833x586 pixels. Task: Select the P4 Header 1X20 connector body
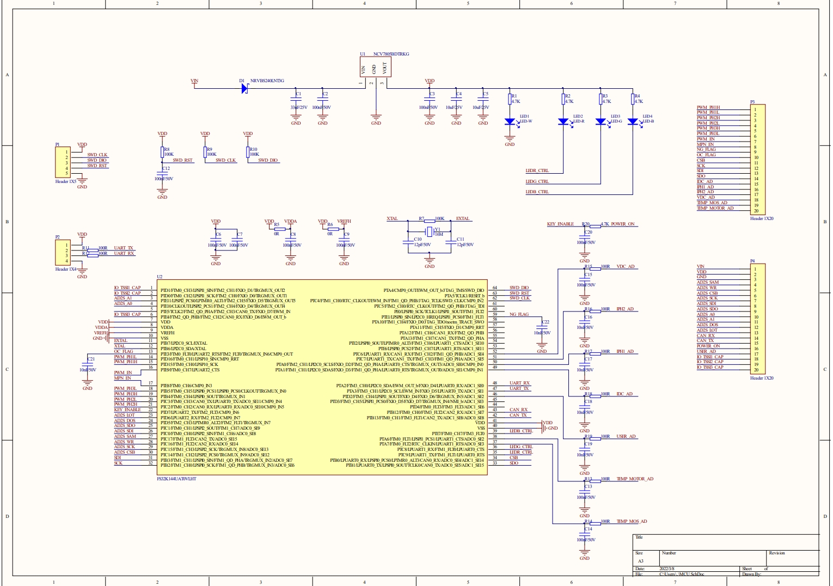758,319
